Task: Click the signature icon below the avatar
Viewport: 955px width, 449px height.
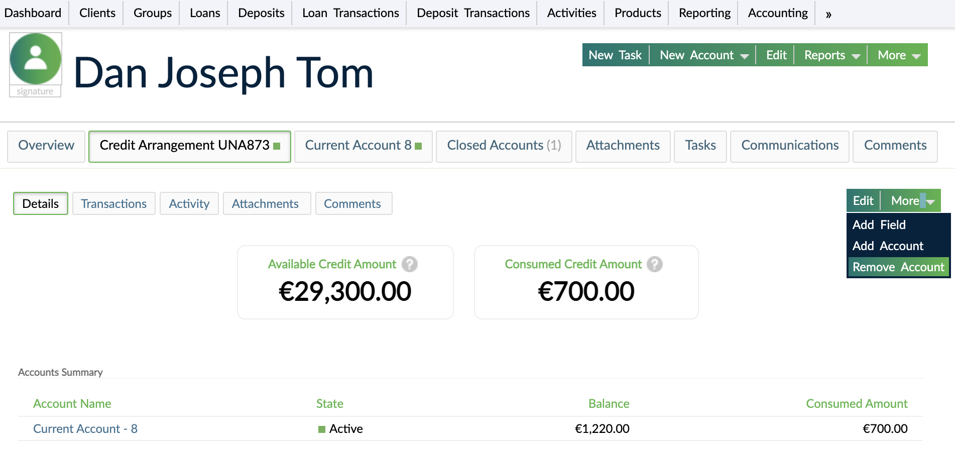Action: [x=35, y=91]
